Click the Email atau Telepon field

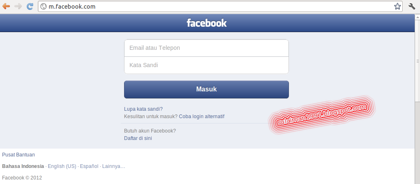(206, 48)
